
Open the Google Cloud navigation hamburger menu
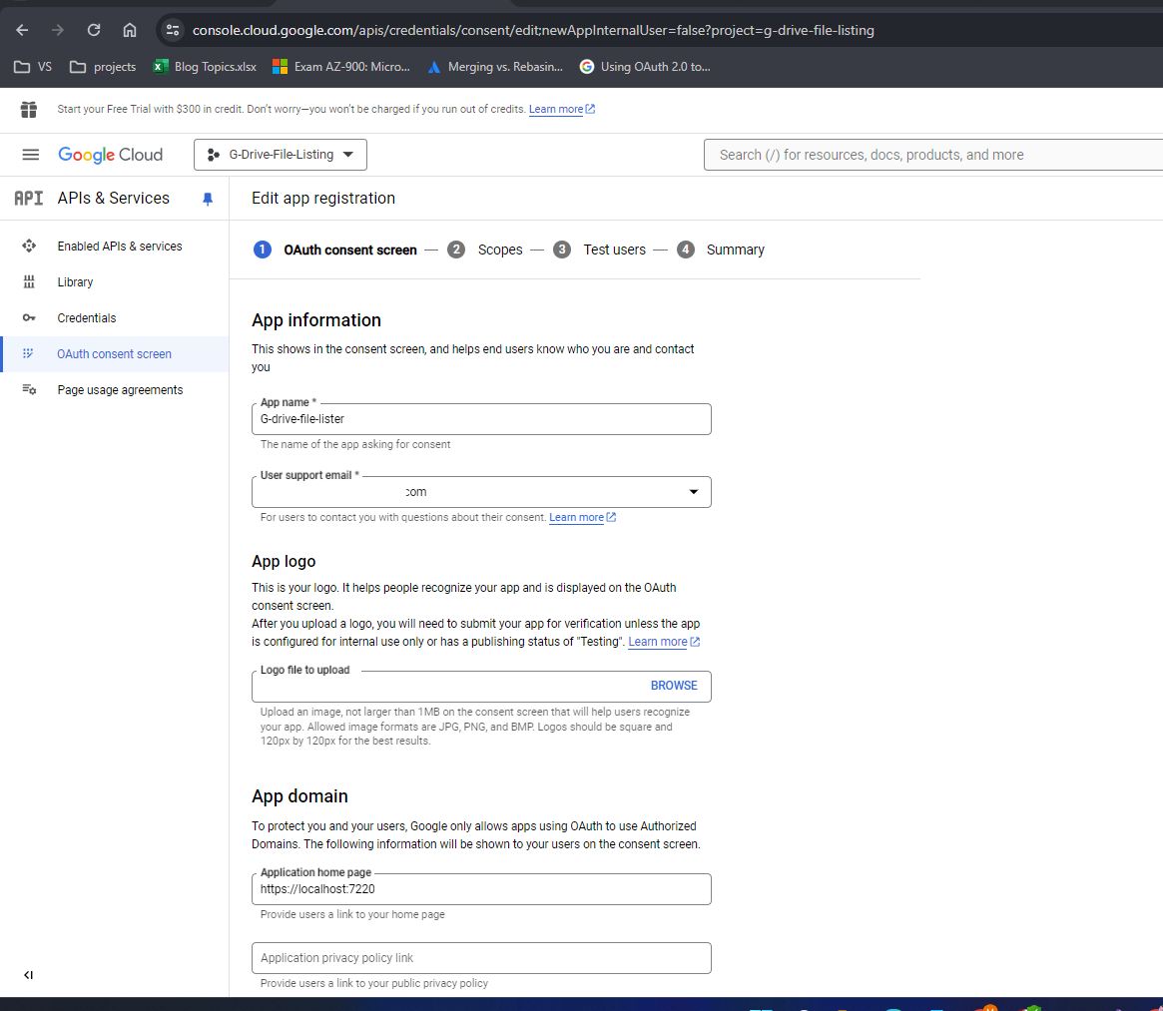(30, 155)
